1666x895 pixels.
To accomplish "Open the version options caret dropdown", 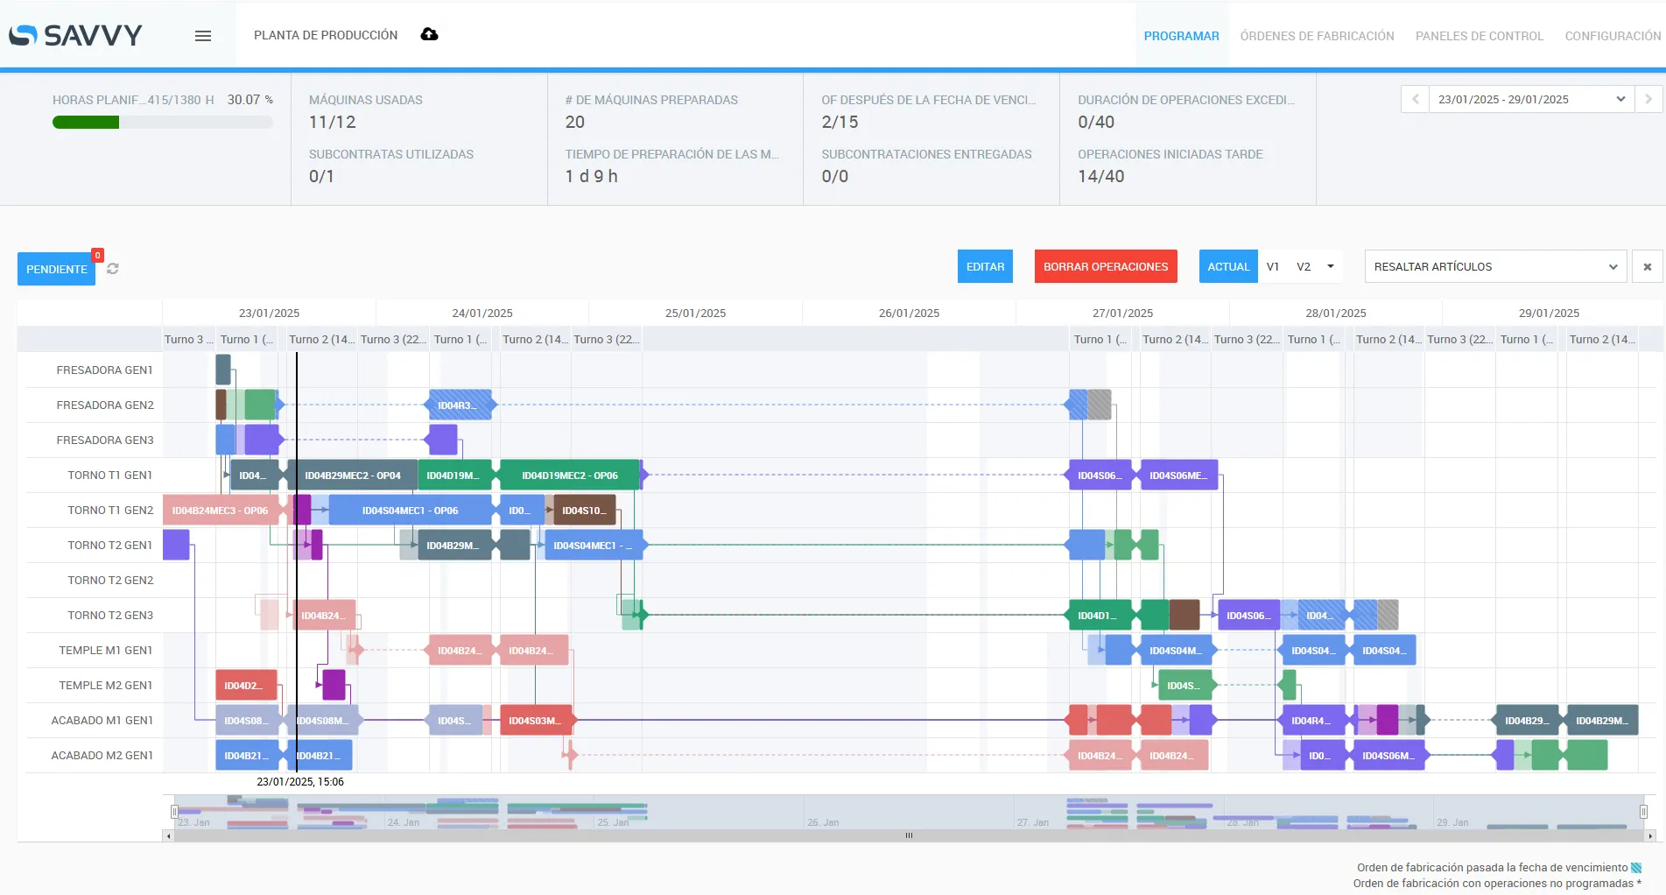I will pyautogui.click(x=1331, y=267).
